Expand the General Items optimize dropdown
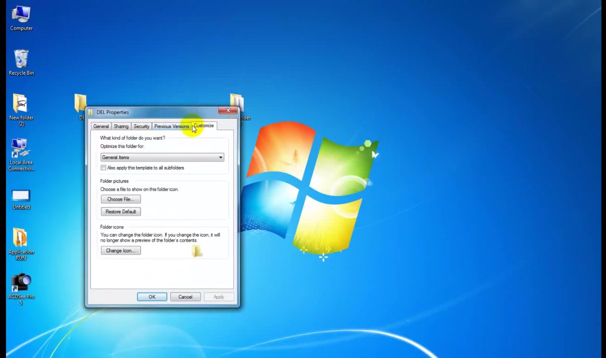The height and width of the screenshot is (358, 606). coord(162,158)
